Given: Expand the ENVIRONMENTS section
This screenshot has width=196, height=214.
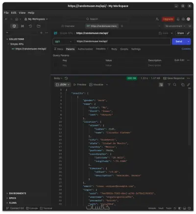Looking at the screenshot, I should pyautogui.click(x=7, y=193).
